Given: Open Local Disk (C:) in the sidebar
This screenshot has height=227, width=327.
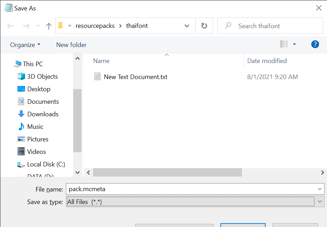Looking at the screenshot, I should 46,164.
